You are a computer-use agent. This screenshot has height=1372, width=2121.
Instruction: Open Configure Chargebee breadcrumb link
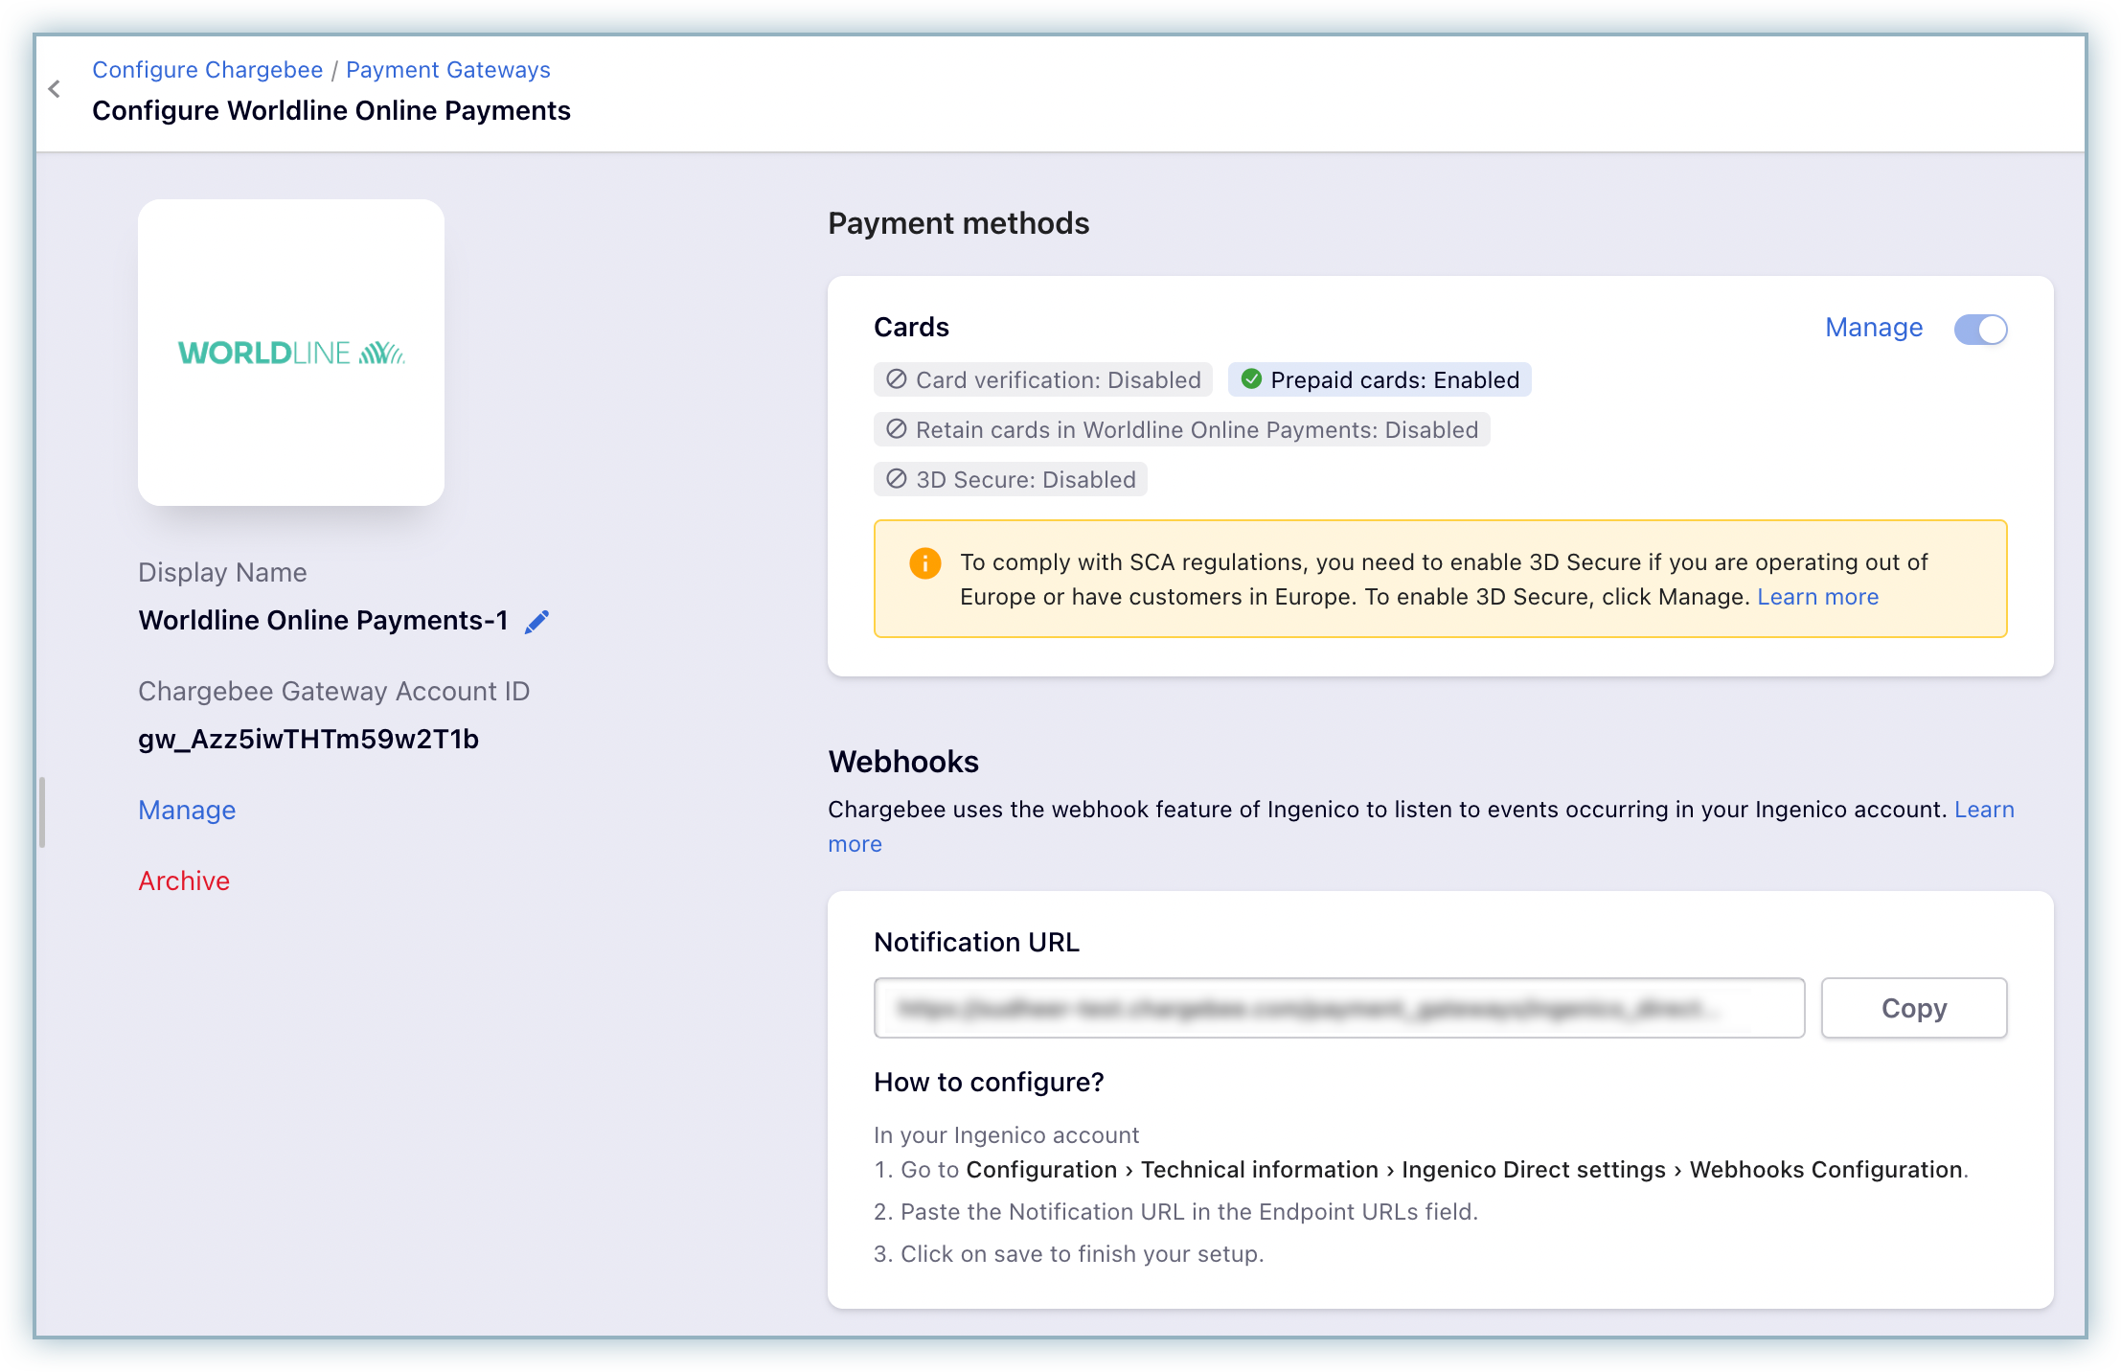208,70
